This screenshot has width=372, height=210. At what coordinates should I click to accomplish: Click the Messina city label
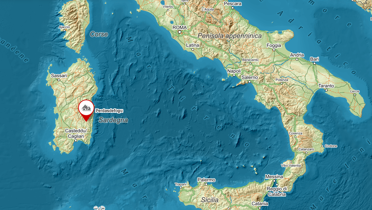tap(274, 176)
